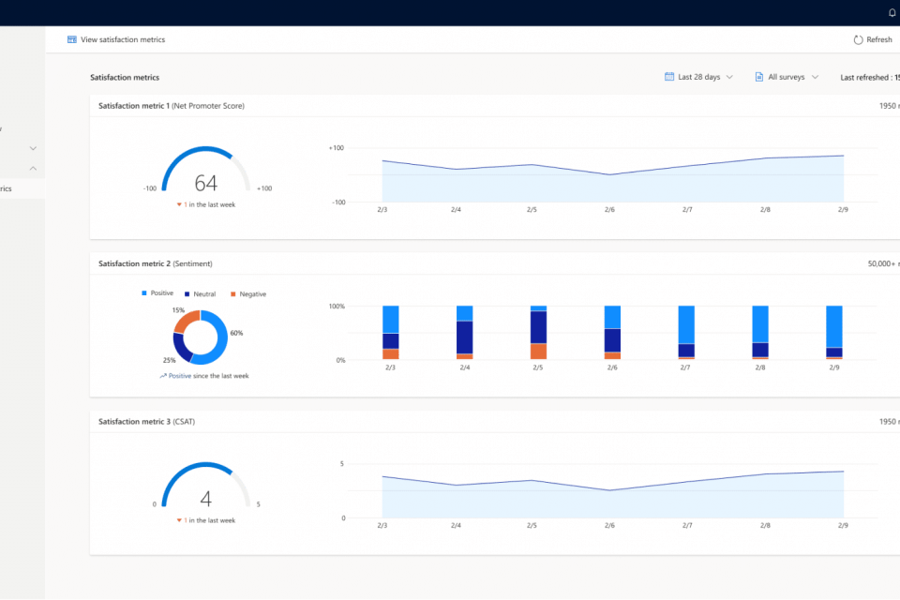Click the Neutral legend color swatch
This screenshot has width=900, height=600.
click(x=187, y=293)
